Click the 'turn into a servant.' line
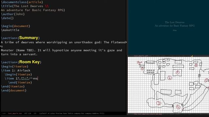 tap(19, 54)
